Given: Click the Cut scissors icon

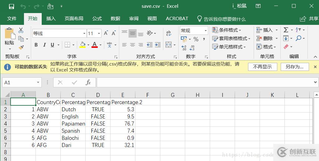Looking at the screenshot, I should tap(21, 30).
